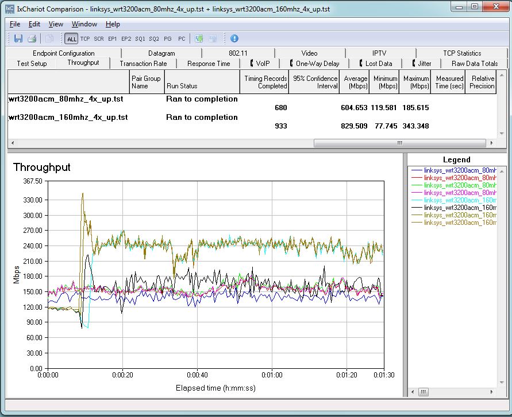Switch to the Video tab

(309, 53)
